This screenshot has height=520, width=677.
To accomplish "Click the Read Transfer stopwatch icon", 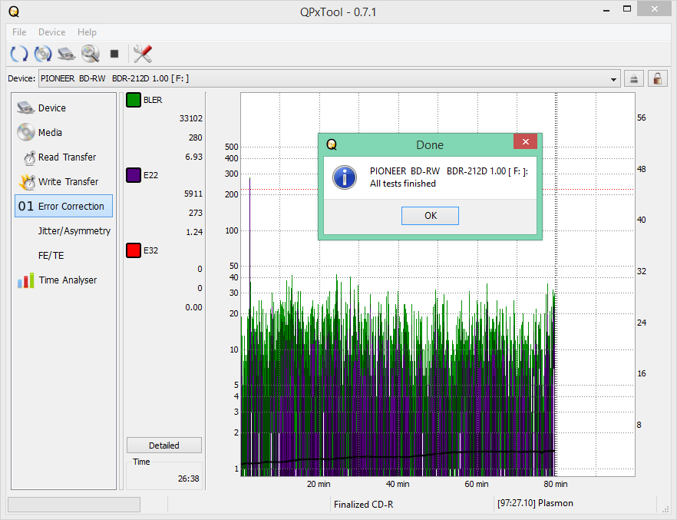I will click(x=29, y=158).
